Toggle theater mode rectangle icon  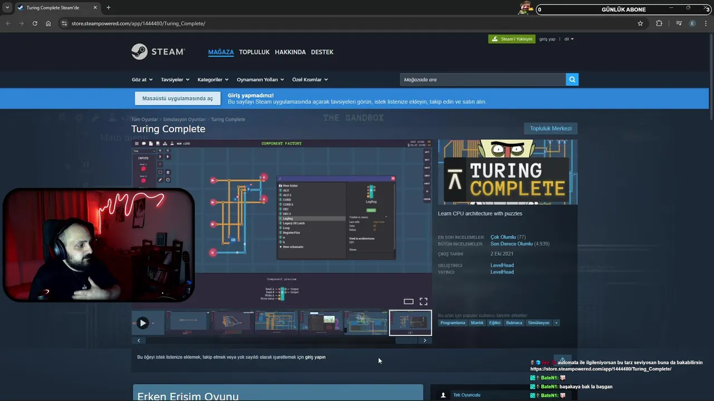pyautogui.click(x=408, y=301)
